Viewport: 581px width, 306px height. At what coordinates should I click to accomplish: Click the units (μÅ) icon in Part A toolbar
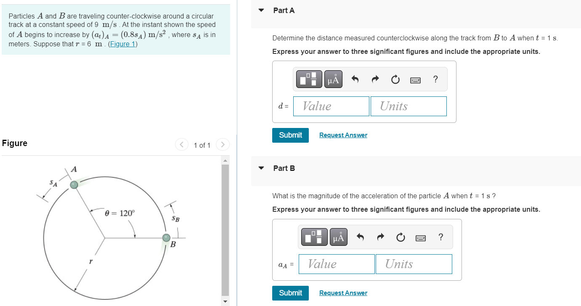click(333, 79)
